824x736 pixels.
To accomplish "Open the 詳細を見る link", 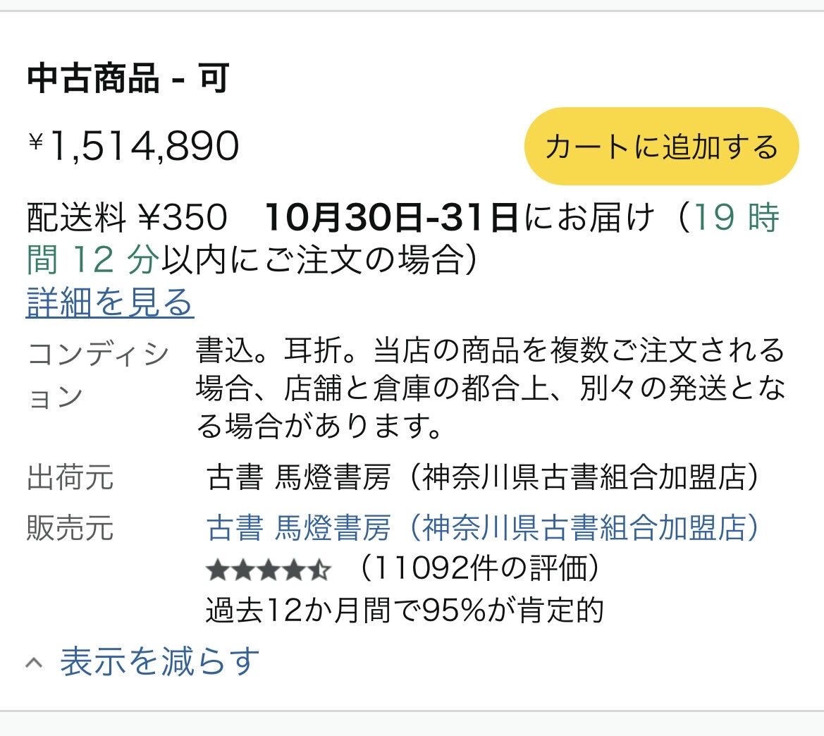I will tap(110, 303).
